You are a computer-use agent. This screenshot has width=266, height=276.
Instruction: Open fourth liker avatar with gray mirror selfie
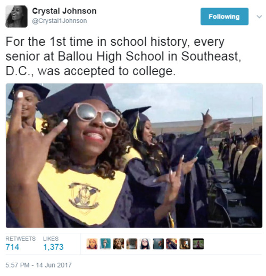coord(132,244)
